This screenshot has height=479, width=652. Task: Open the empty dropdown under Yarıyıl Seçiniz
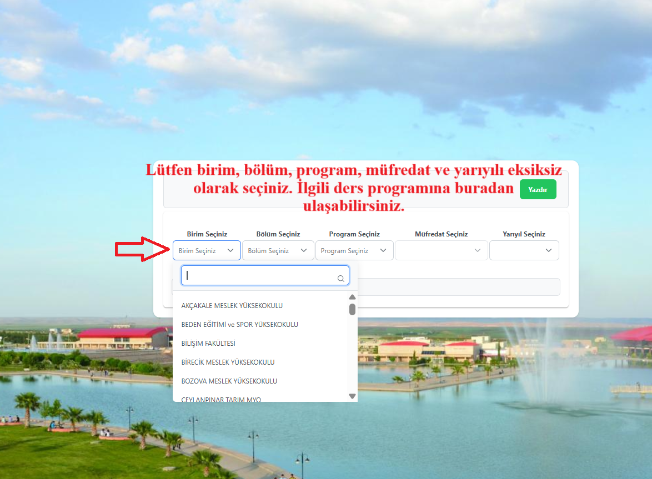[x=524, y=250]
